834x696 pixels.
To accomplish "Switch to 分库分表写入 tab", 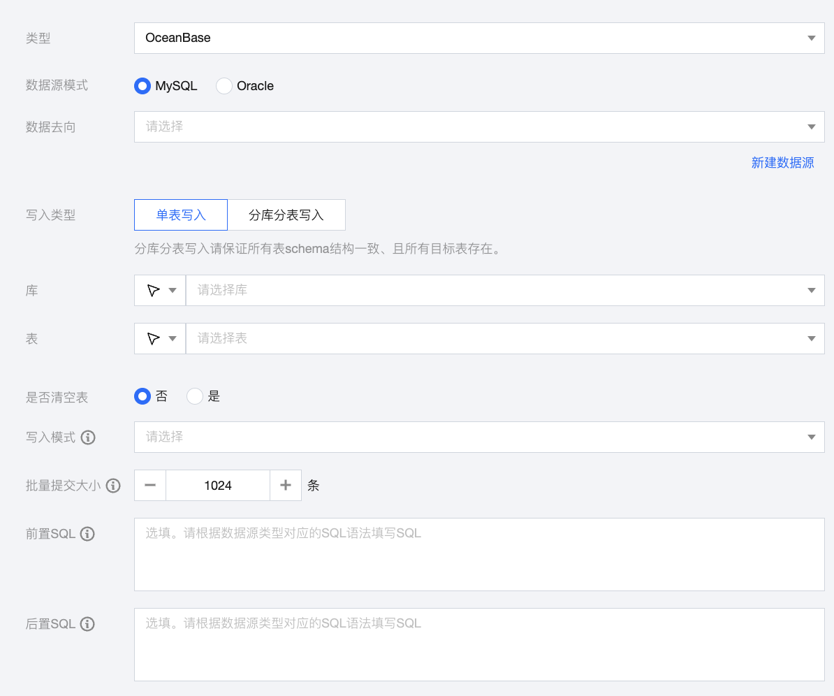I will tap(286, 215).
